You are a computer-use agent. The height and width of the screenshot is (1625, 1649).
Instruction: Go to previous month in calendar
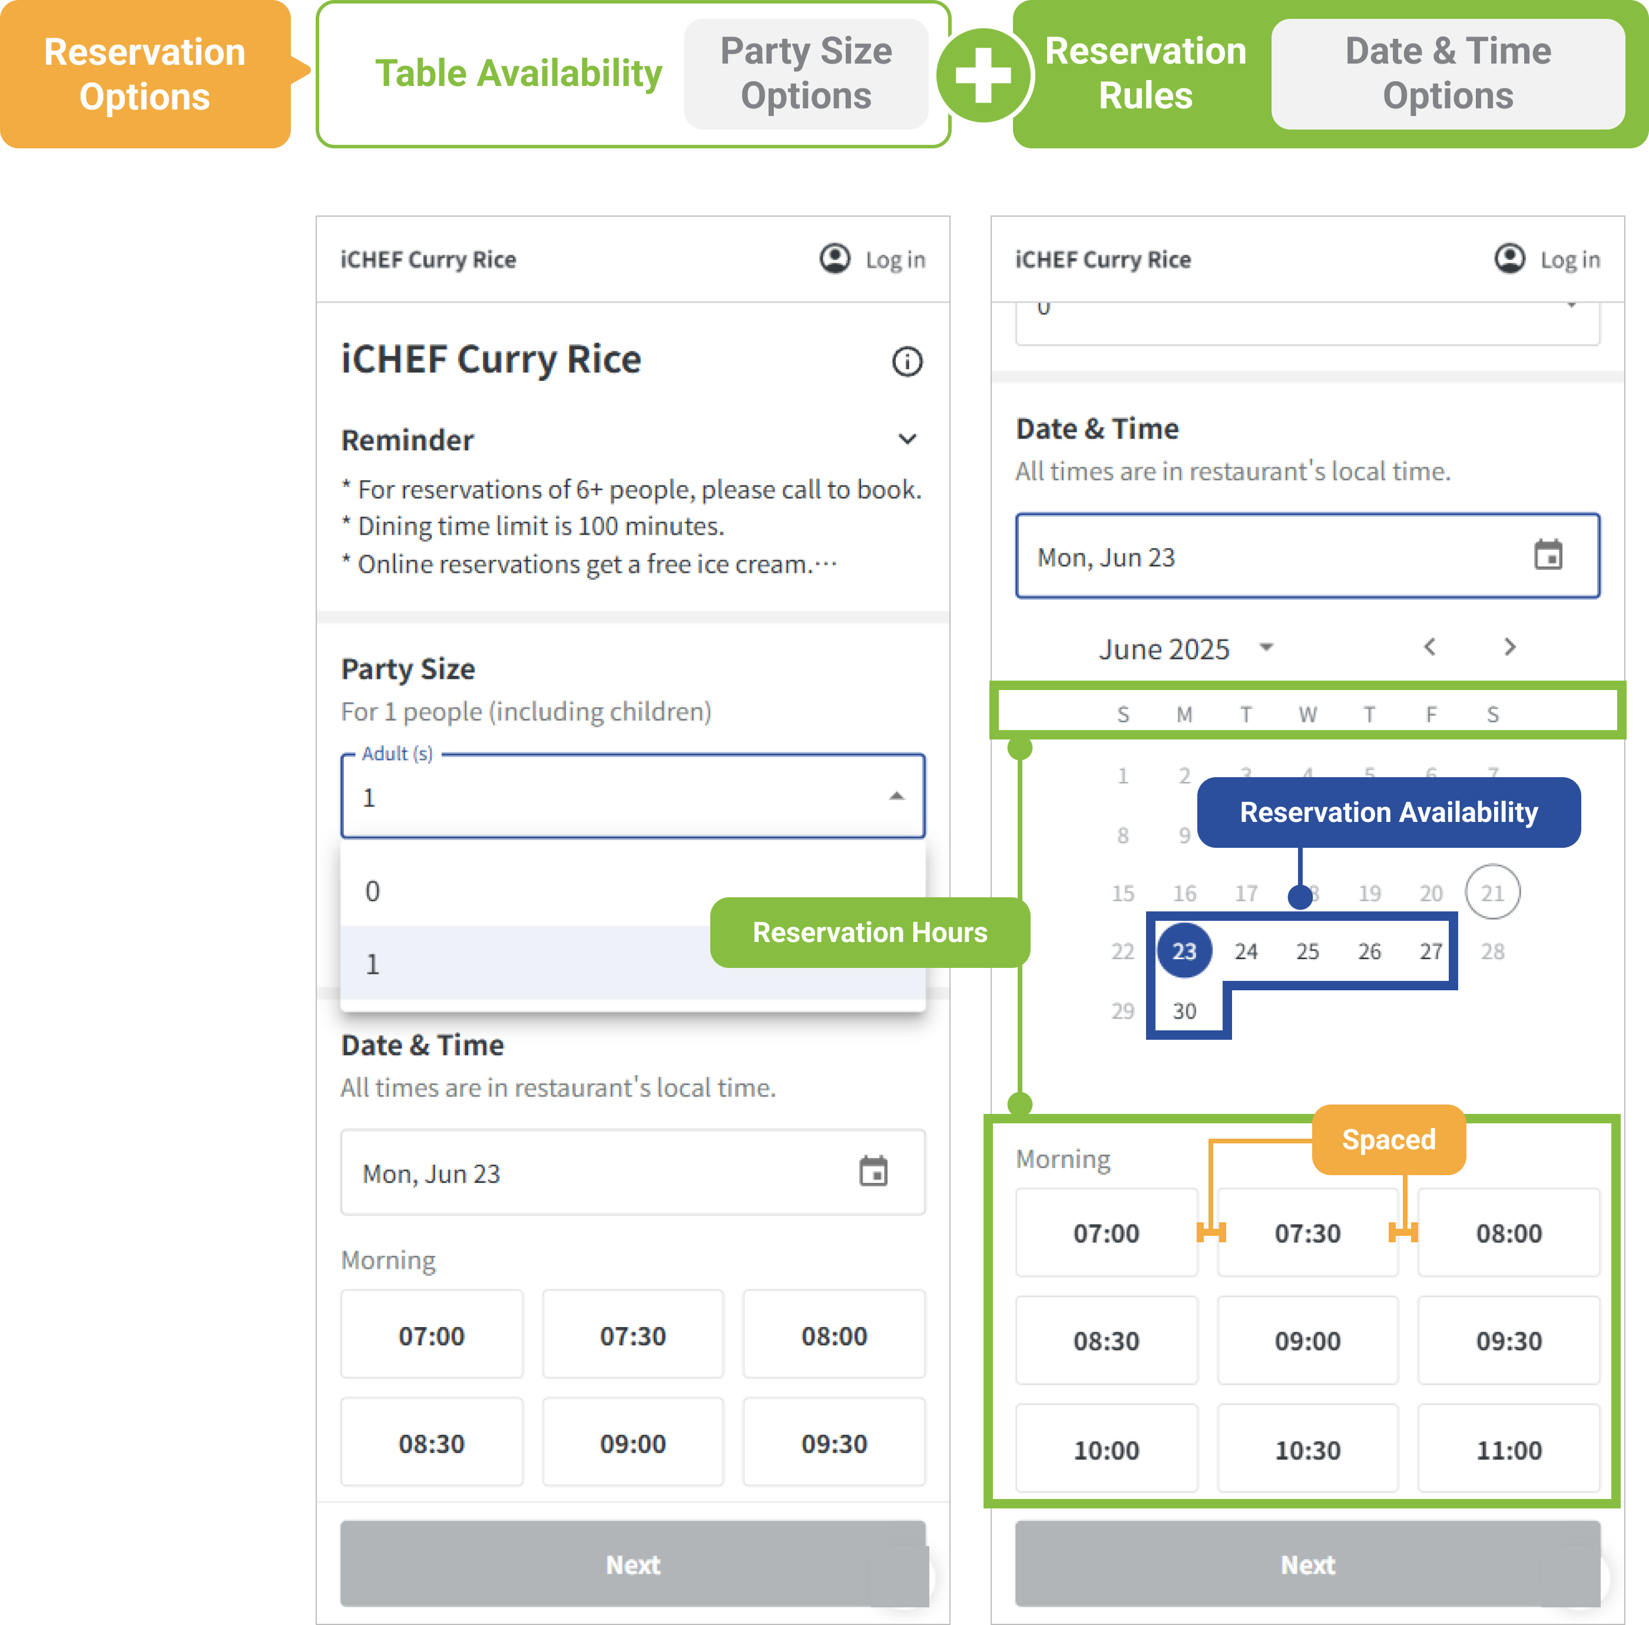pos(1430,647)
